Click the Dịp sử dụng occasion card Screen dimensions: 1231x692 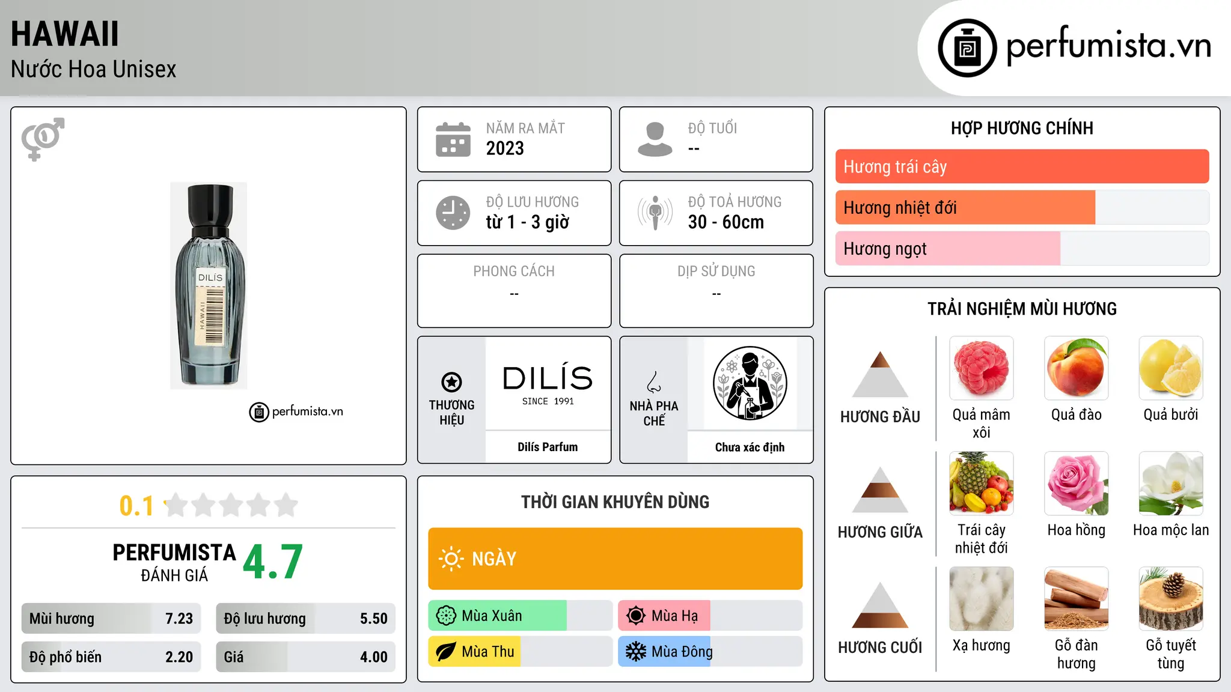pyautogui.click(x=716, y=291)
